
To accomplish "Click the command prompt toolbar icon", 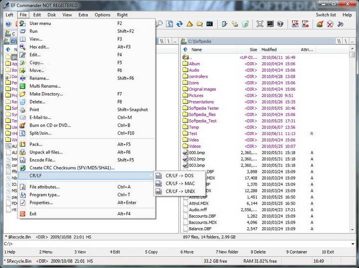I will (210, 24).
